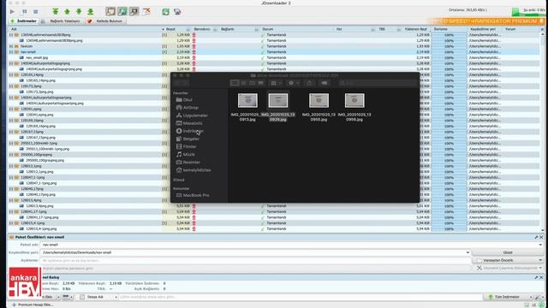Switch to the İndirmeler tab
Viewport: 548px width, 308px height.
(x=23, y=21)
